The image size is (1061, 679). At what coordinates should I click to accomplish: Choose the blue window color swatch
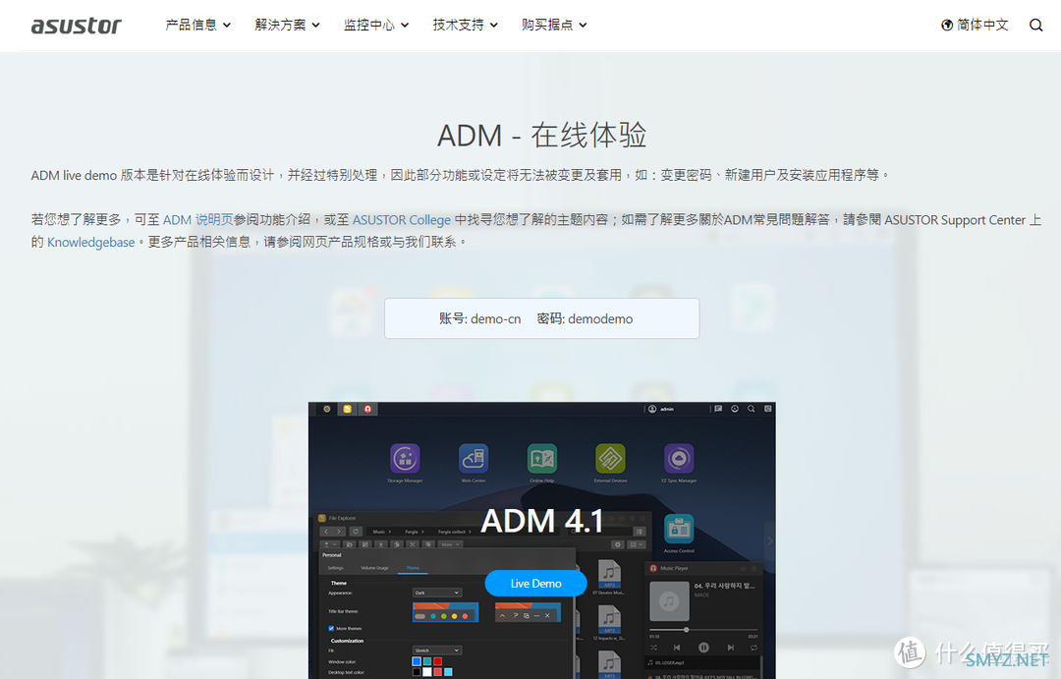417,661
